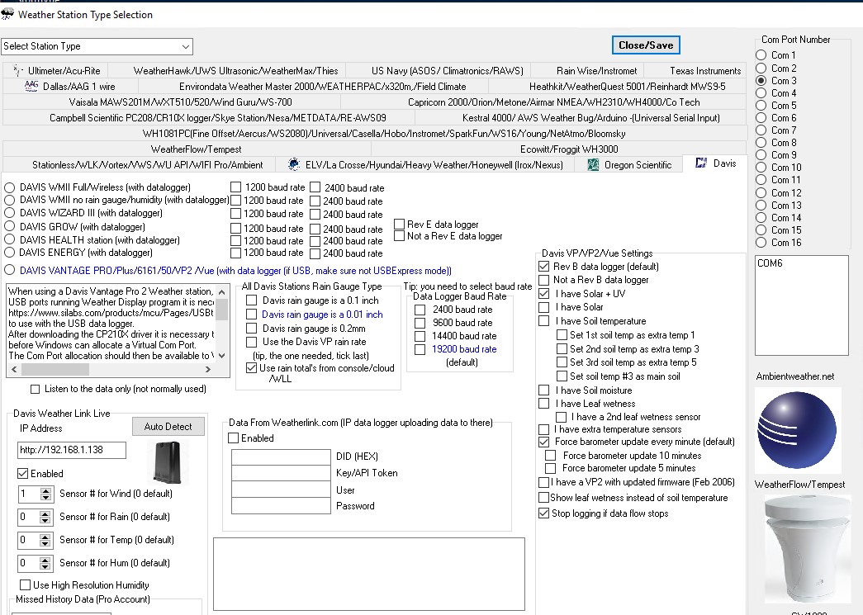
Task: Select the Com 1 radio button
Action: (x=761, y=55)
